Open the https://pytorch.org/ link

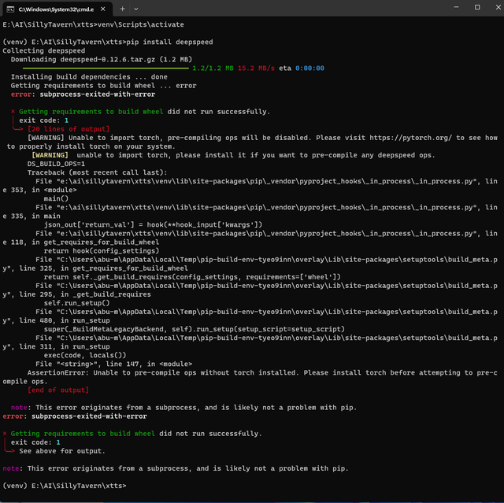pyautogui.click(x=410, y=138)
